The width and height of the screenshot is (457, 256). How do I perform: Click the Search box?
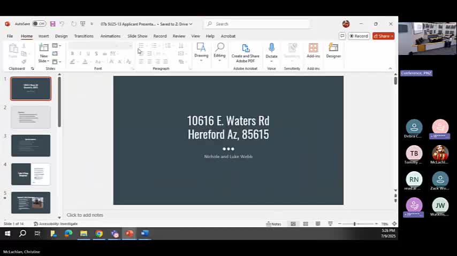point(256,24)
